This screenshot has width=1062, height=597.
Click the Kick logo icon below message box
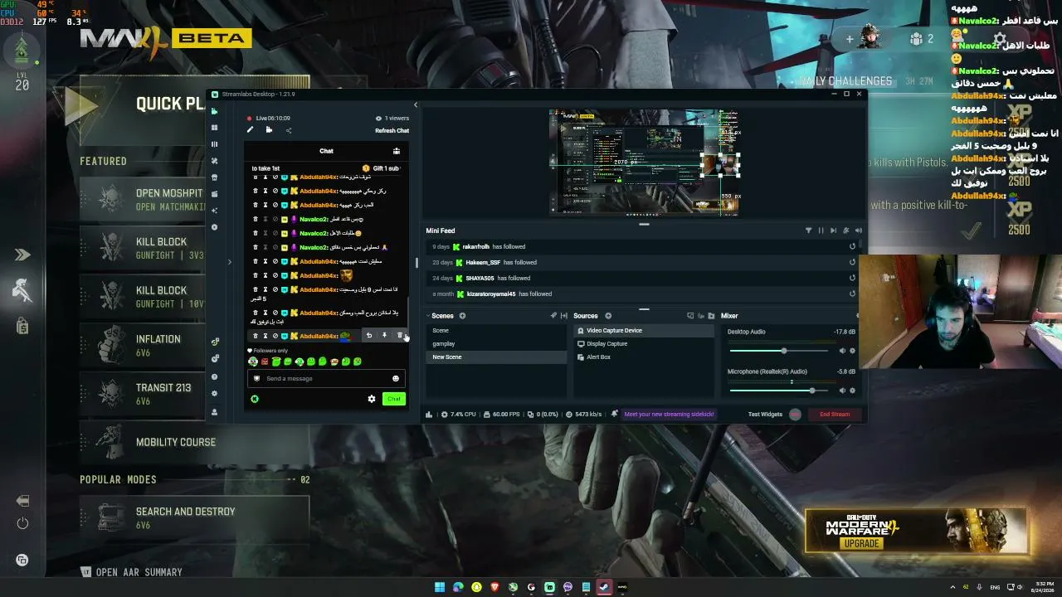click(x=255, y=399)
